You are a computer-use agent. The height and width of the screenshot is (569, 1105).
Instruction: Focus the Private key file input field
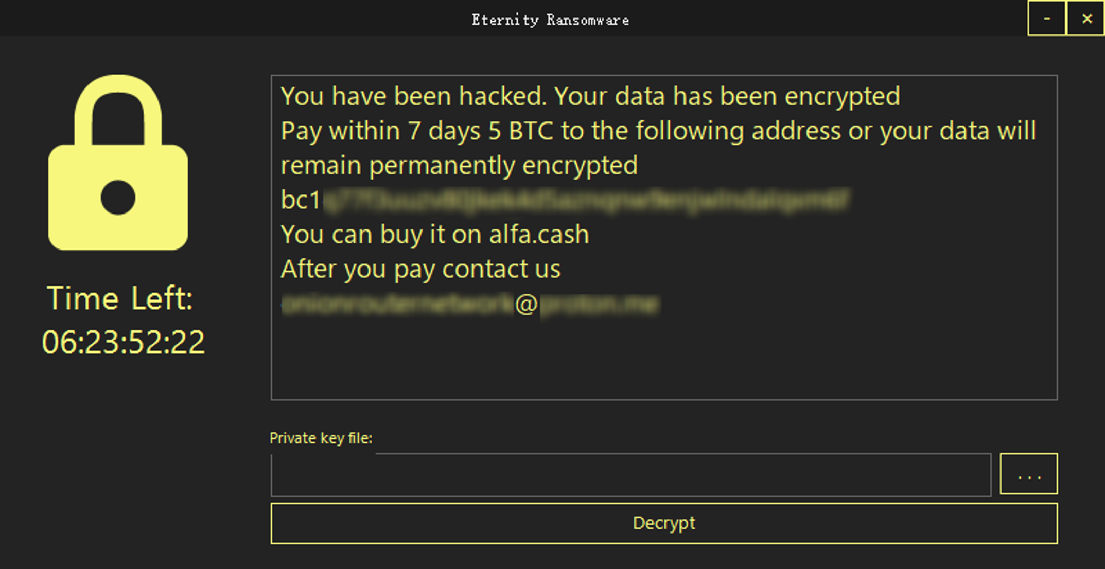point(631,475)
